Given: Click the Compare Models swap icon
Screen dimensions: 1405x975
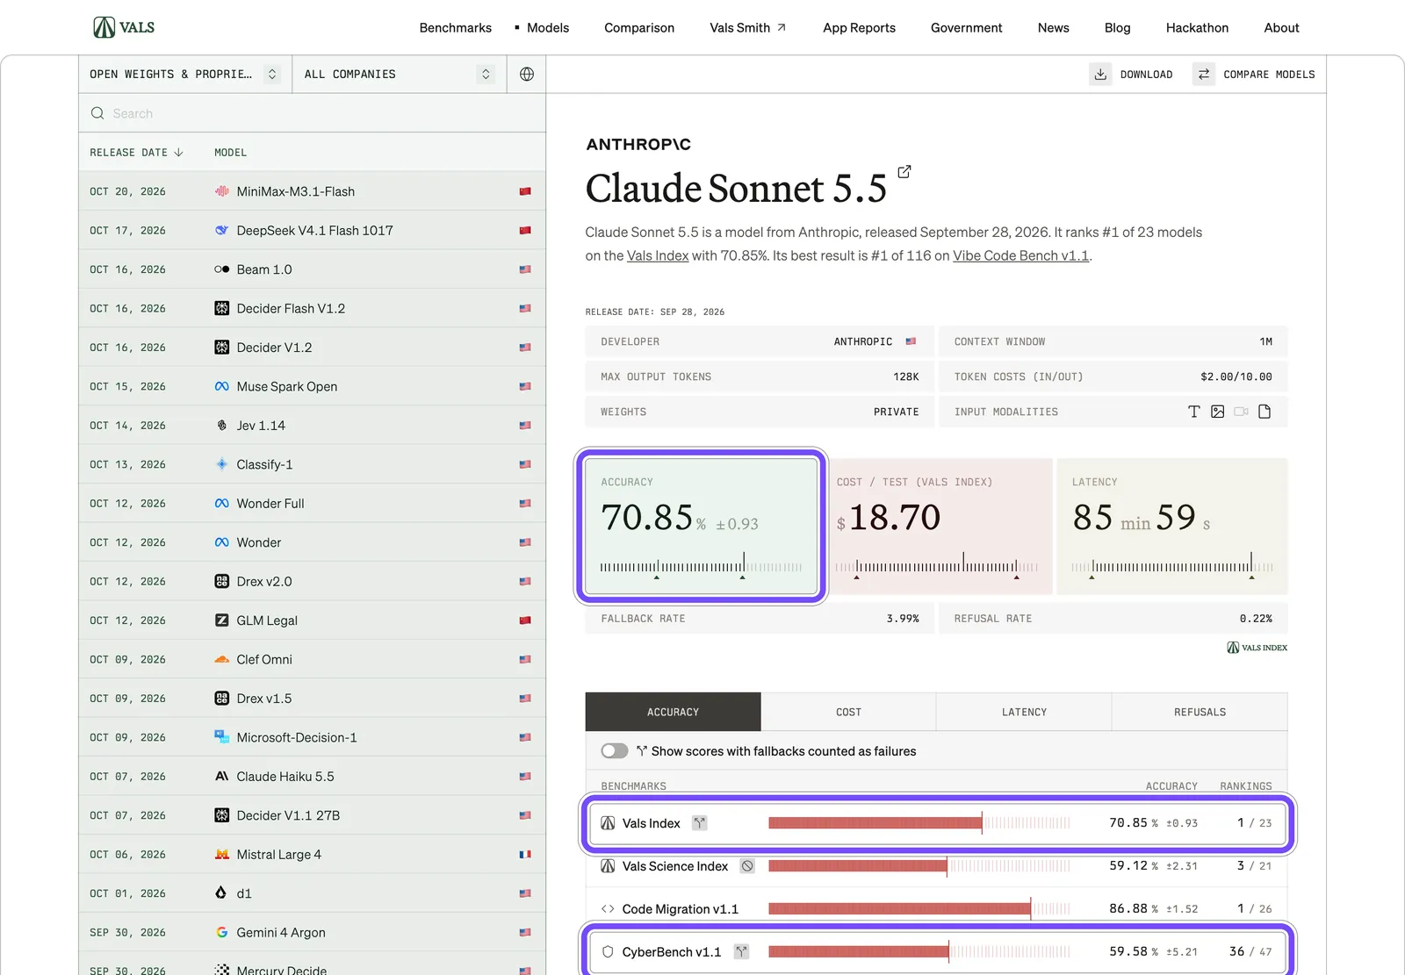Looking at the screenshot, I should click(x=1204, y=75).
